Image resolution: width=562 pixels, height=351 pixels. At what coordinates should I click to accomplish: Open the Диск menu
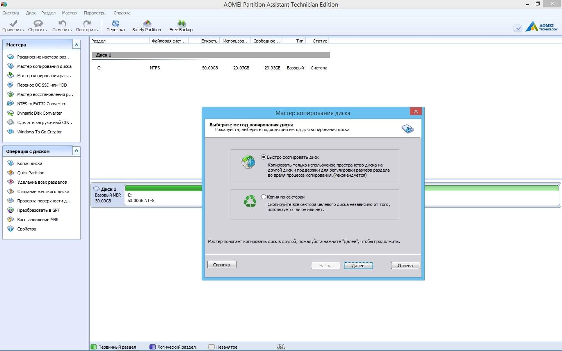click(x=31, y=13)
